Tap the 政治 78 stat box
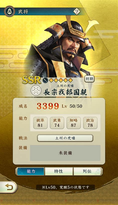118x205 pixels. click(x=90, y=123)
